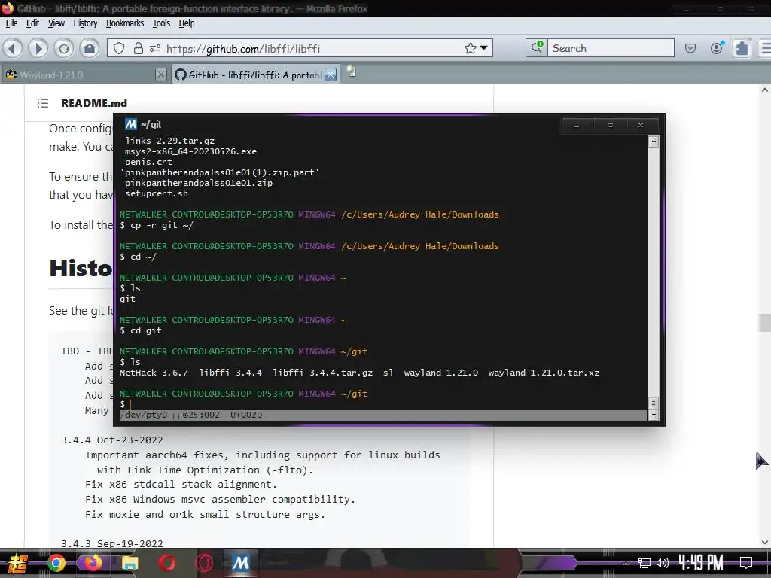Save page to Pocket

(690, 48)
